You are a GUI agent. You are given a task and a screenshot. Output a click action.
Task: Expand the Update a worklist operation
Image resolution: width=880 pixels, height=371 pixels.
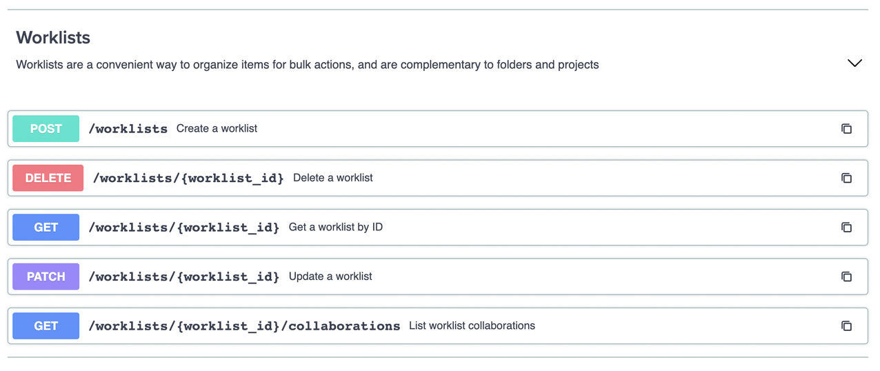[x=437, y=277]
